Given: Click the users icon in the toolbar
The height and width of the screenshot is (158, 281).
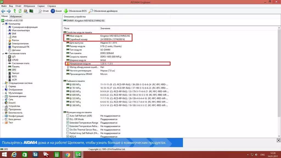Looking at the screenshot, I should tap(26, 11).
